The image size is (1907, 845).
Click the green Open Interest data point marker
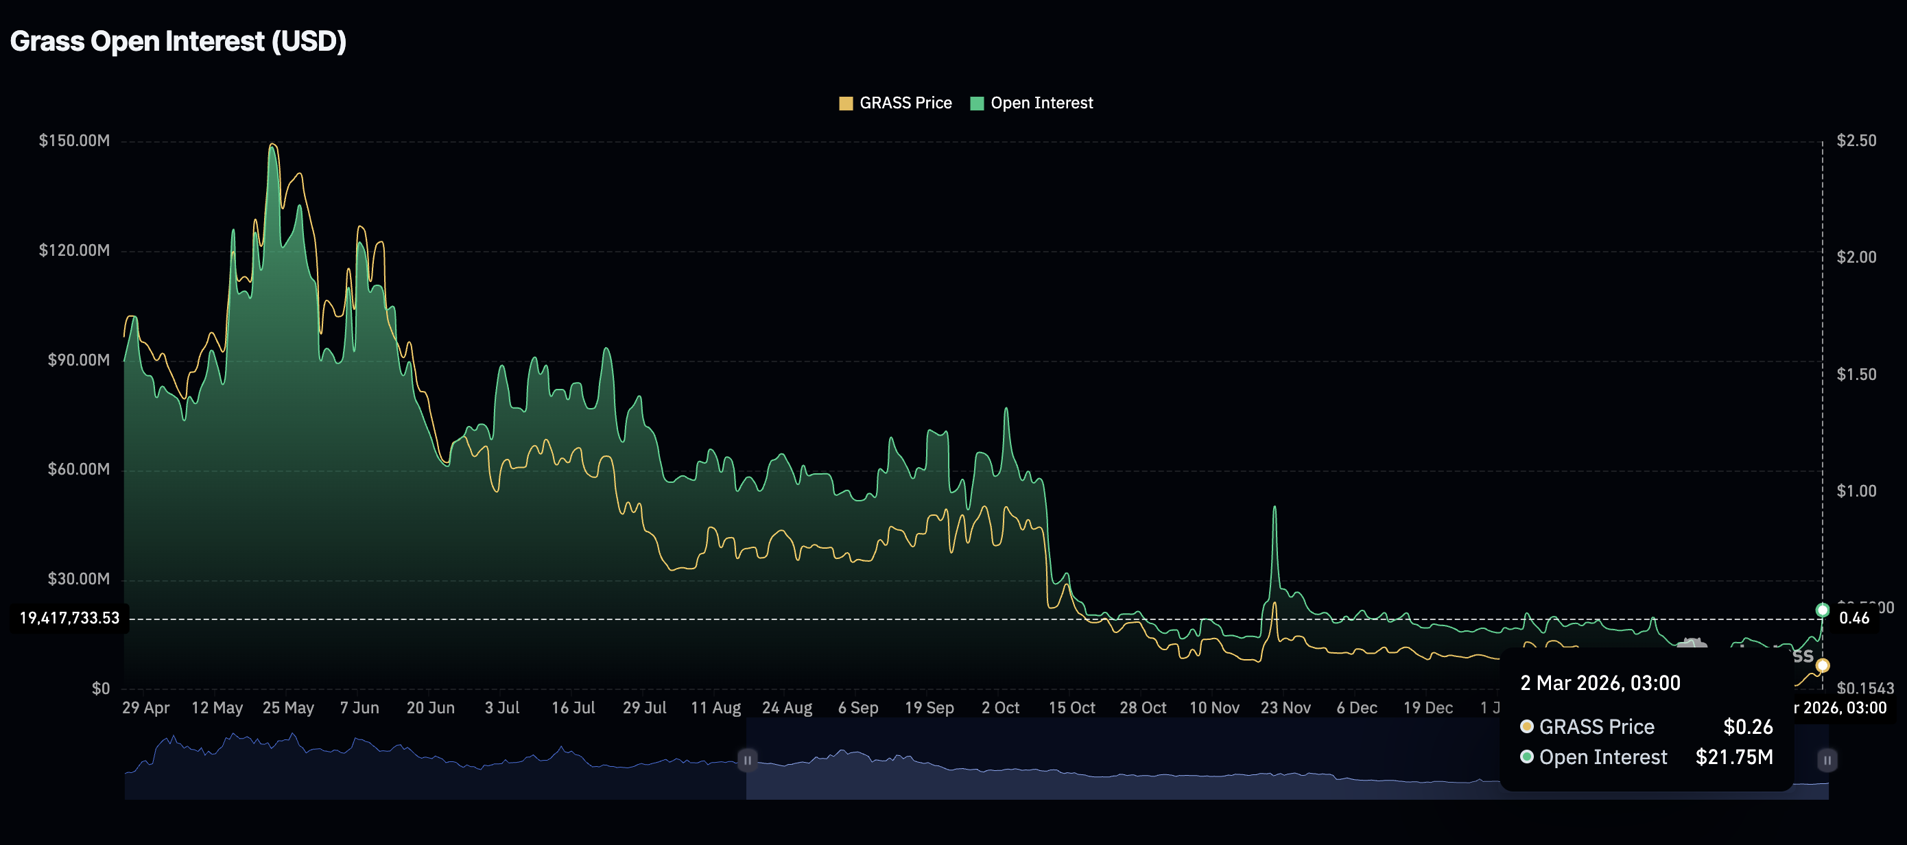coord(1822,610)
